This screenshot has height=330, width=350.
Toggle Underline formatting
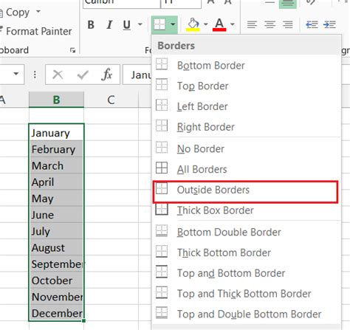(127, 24)
